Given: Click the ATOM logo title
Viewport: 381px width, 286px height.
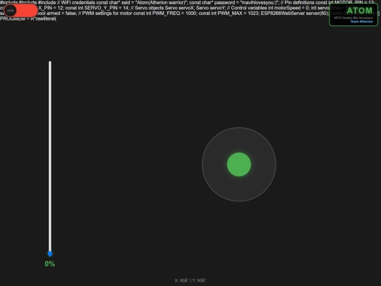Looking at the screenshot, I should point(359,11).
